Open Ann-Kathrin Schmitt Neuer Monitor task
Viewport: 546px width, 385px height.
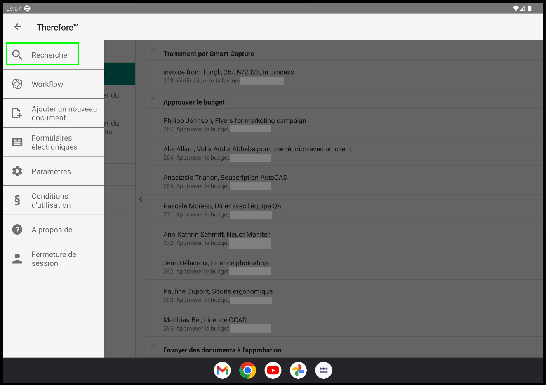coord(345,237)
